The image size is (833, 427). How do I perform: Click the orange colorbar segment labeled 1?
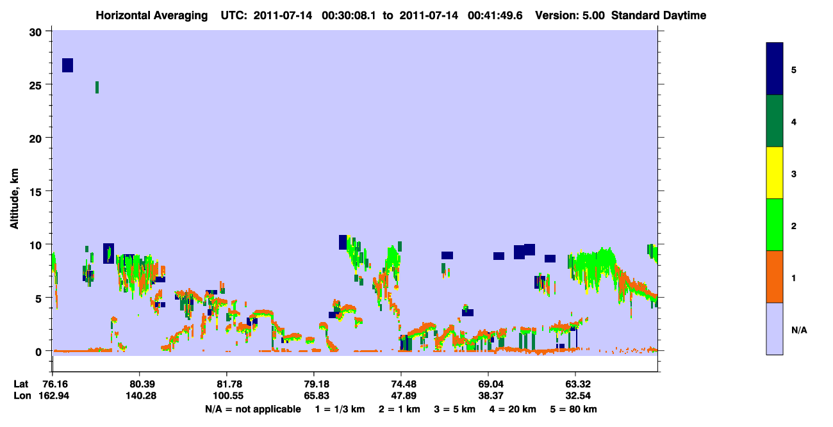pyautogui.click(x=775, y=277)
